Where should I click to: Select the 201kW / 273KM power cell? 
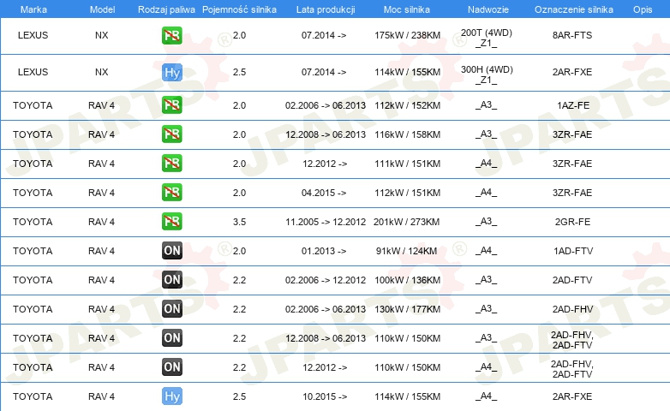point(406,222)
